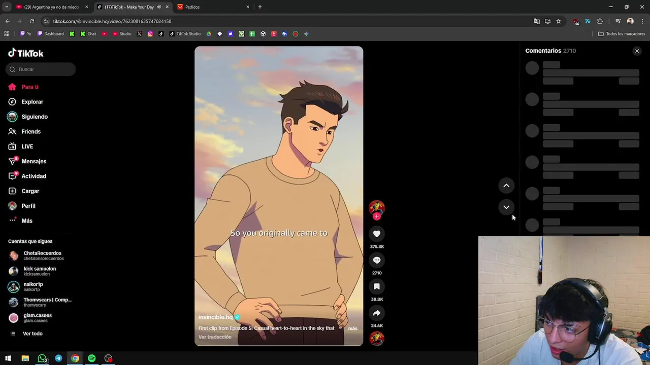Open the Extensions puzzle menu
The image size is (650, 365).
[600, 21]
